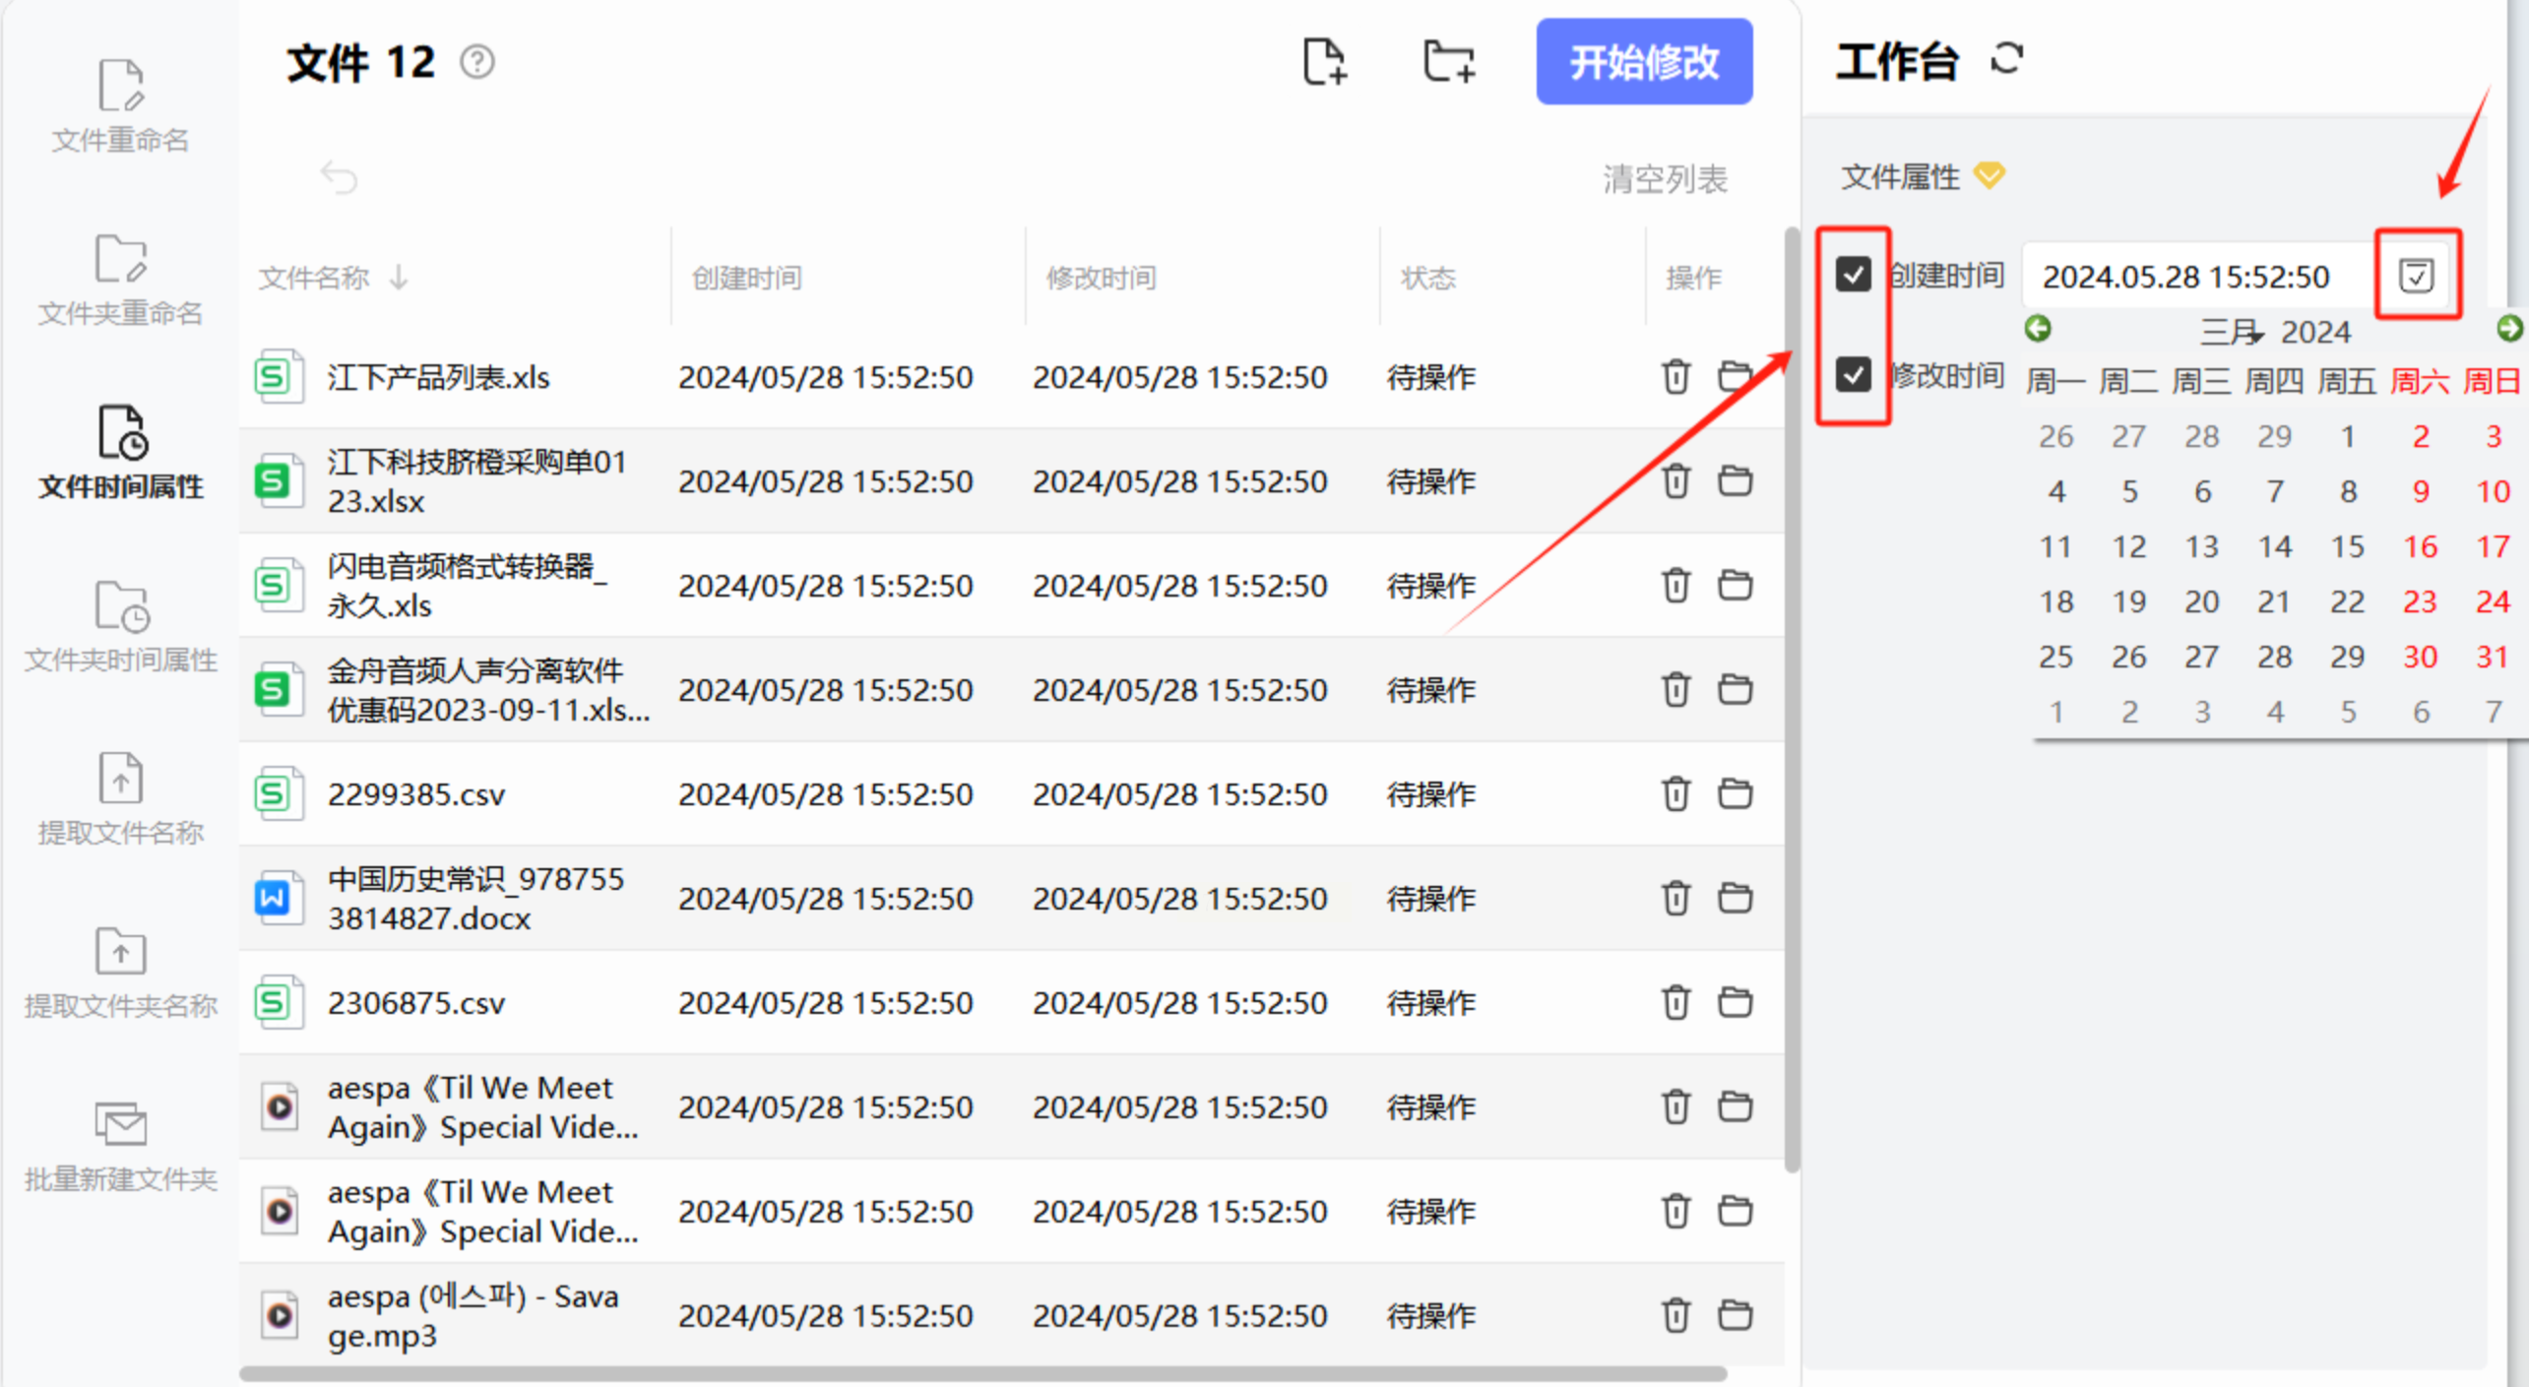Viewport: 2529px width, 1387px height.
Task: Open the 批量新建文件夹 sidebar tool
Action: (120, 1146)
